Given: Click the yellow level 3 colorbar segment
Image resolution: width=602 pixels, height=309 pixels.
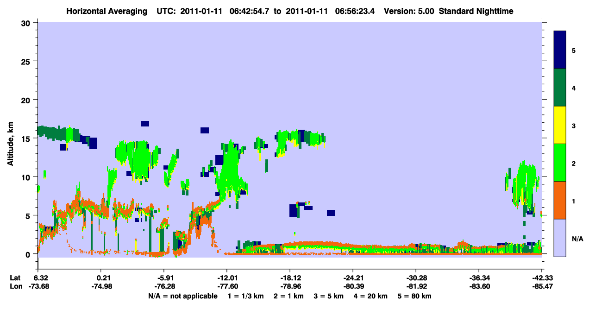Looking at the screenshot, I should coord(560,125).
